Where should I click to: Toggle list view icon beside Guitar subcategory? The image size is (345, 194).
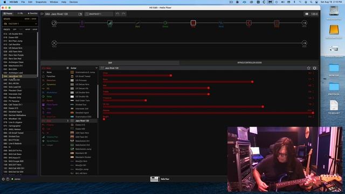[67, 68]
